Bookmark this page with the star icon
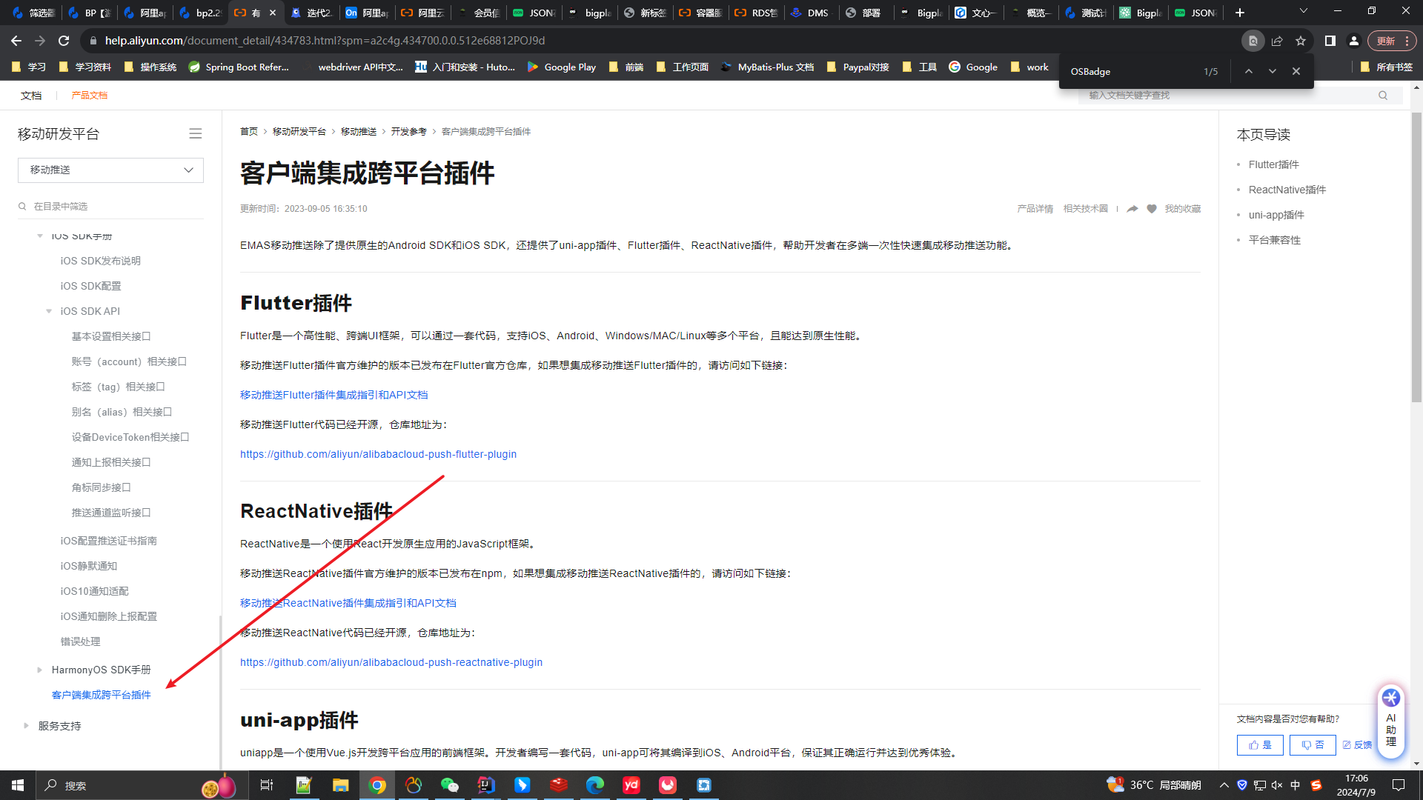 (1301, 41)
